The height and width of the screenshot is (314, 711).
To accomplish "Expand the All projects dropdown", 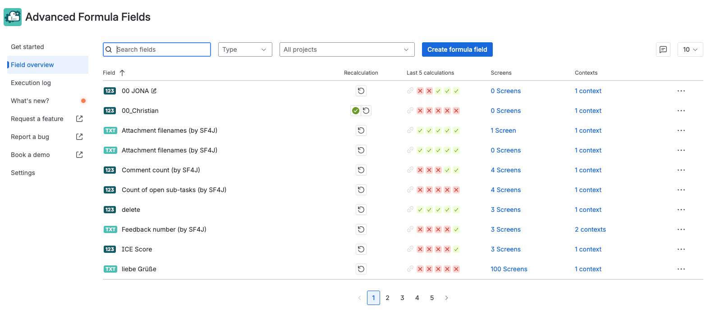I will (347, 49).
